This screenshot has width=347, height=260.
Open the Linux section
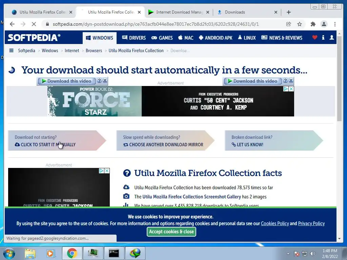[x=247, y=38]
